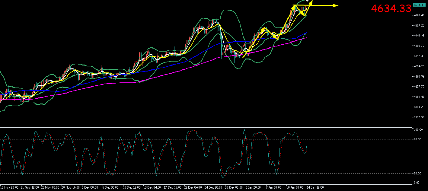The height and width of the screenshot is (191, 428).
Task: Click the 4443.95 price axis label
Action: (x=419, y=35)
